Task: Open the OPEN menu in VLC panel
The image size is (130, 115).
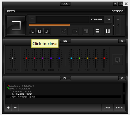Action: [x=11, y=11]
